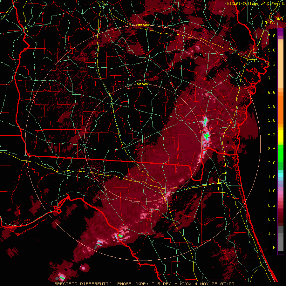
Task: Click the 3.4 scale value
Action: coord(272,149)
